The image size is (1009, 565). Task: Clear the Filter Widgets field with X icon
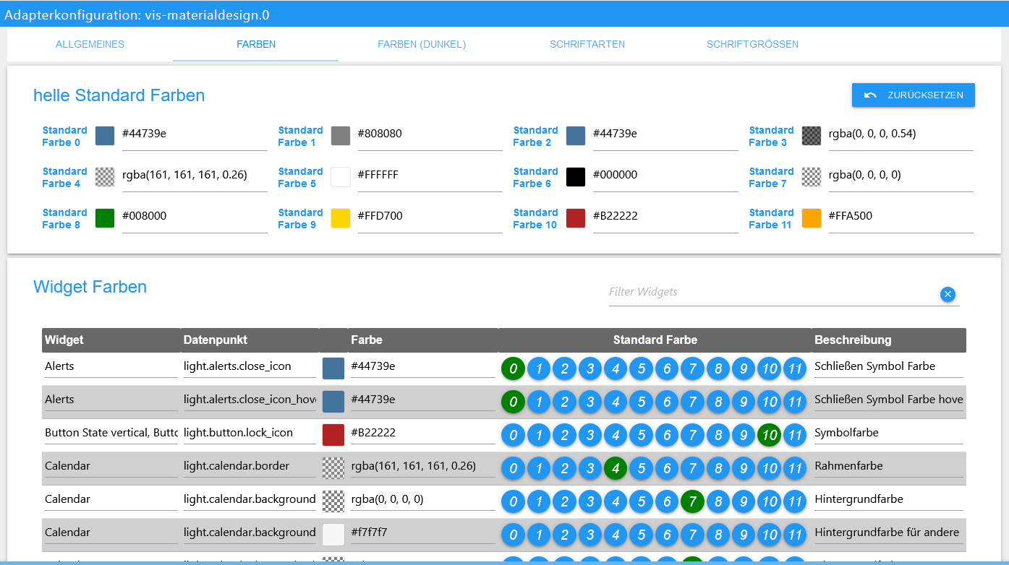coord(948,294)
